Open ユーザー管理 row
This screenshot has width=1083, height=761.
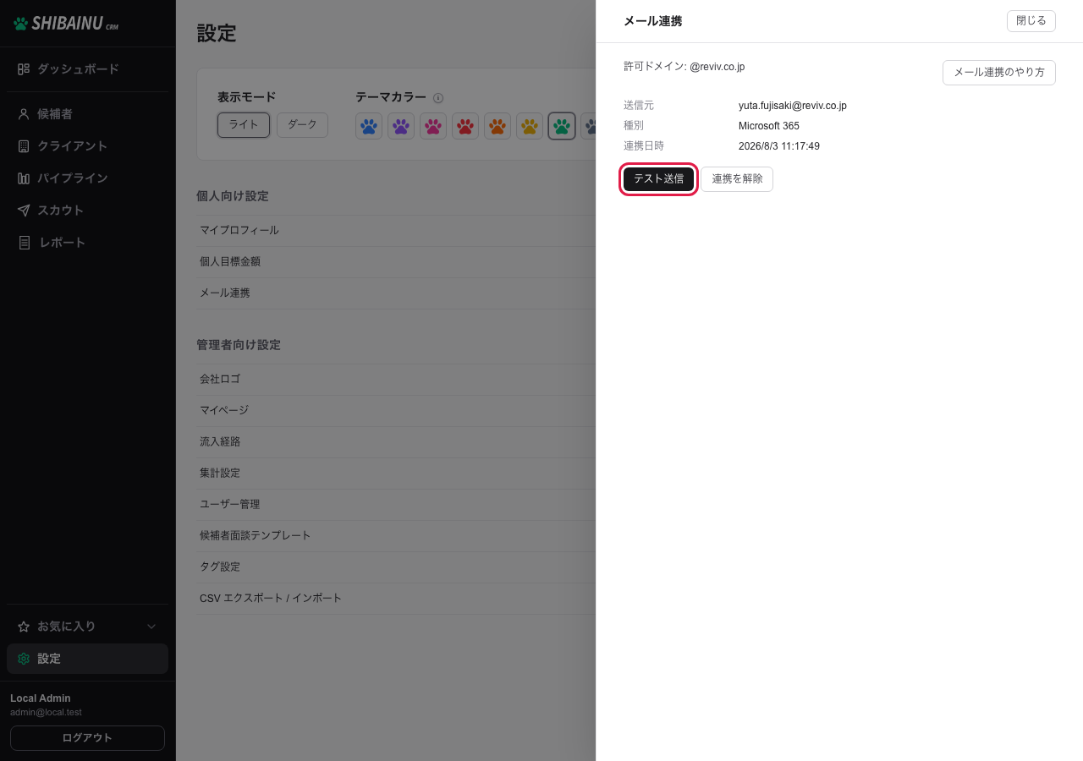coord(396,505)
